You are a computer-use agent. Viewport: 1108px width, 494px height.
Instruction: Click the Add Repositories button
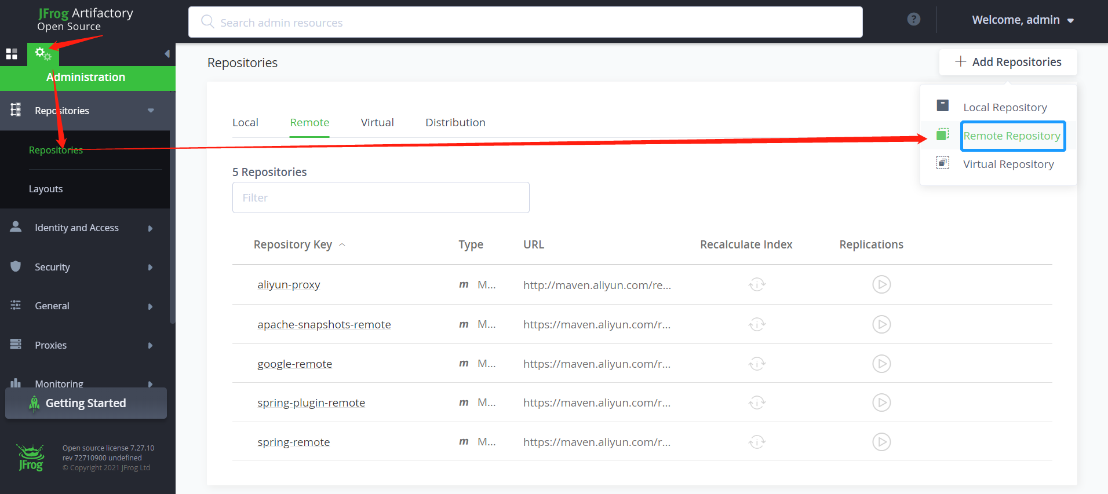click(x=1008, y=62)
